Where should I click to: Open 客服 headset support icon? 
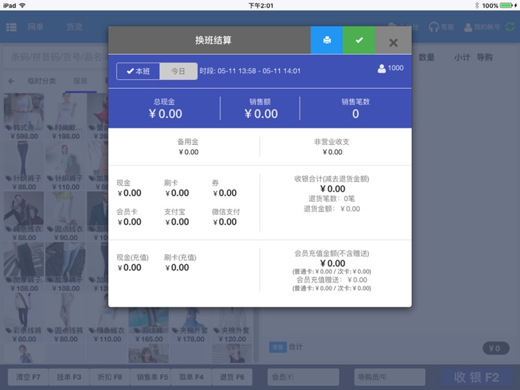[441, 27]
